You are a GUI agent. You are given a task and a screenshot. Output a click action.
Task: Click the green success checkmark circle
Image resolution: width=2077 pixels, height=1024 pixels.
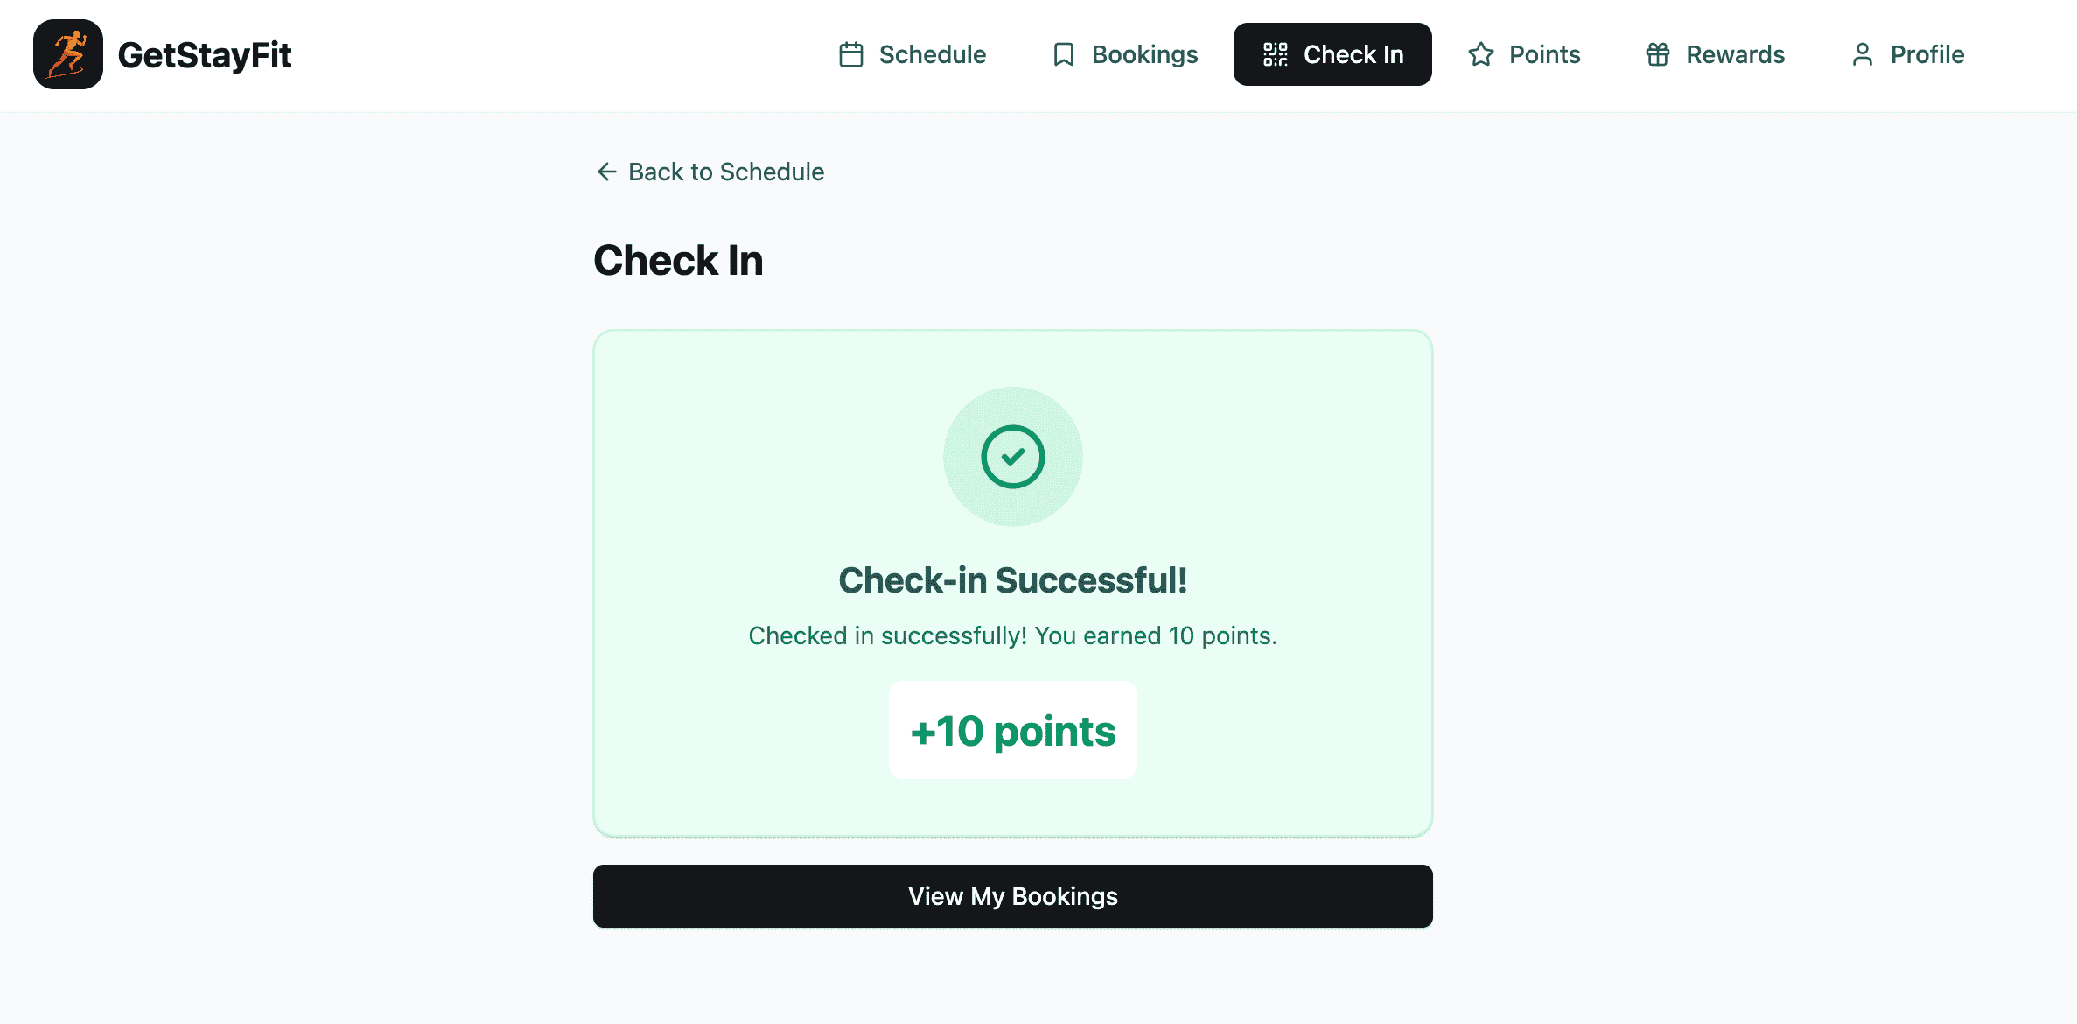[1012, 457]
